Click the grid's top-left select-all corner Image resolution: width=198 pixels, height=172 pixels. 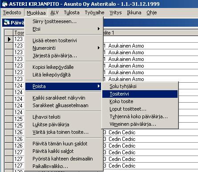point(9,33)
